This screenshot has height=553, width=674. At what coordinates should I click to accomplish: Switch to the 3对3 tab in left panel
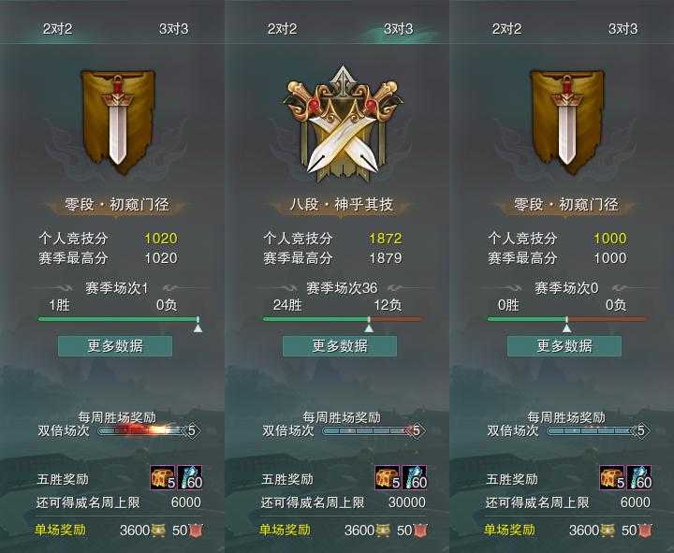(x=174, y=29)
